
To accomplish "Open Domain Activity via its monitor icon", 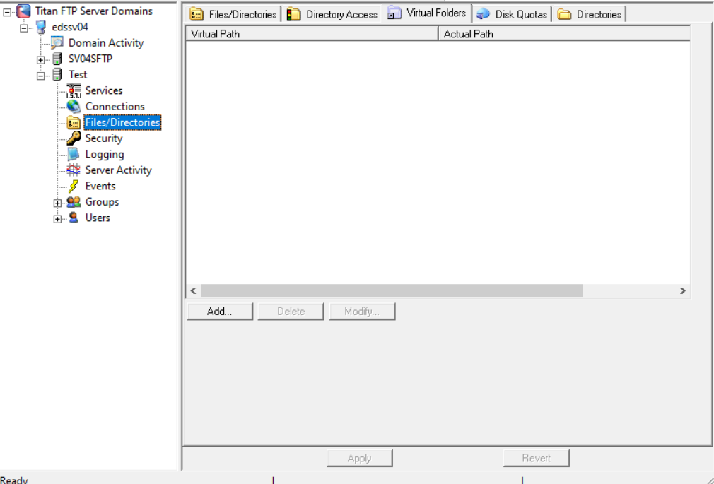I will point(58,42).
